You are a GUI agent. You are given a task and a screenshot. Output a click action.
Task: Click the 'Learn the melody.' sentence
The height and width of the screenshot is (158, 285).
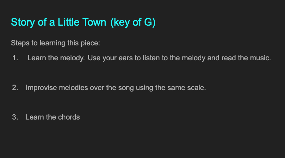pyautogui.click(x=56, y=58)
